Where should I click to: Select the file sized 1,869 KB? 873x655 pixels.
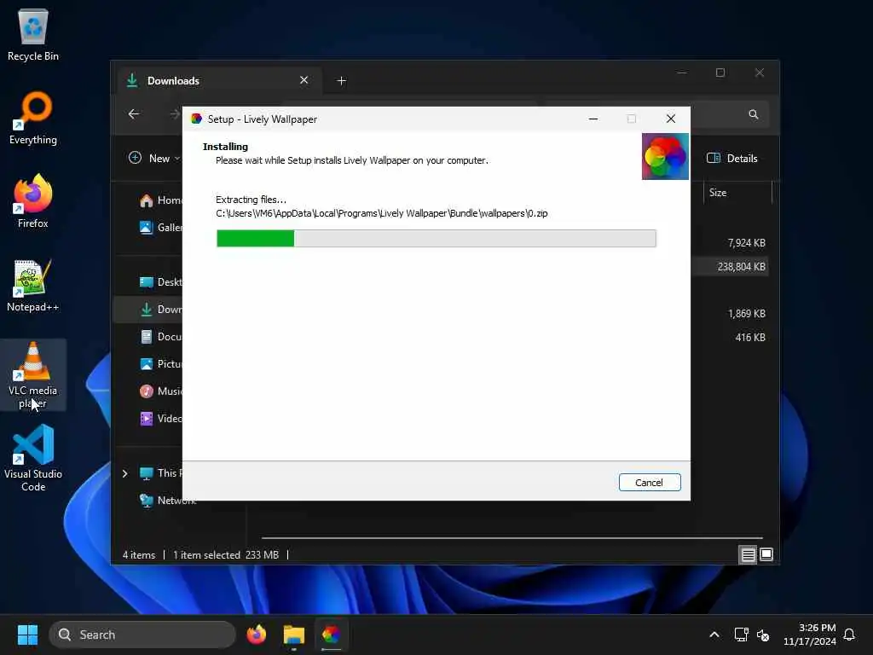[746, 314]
